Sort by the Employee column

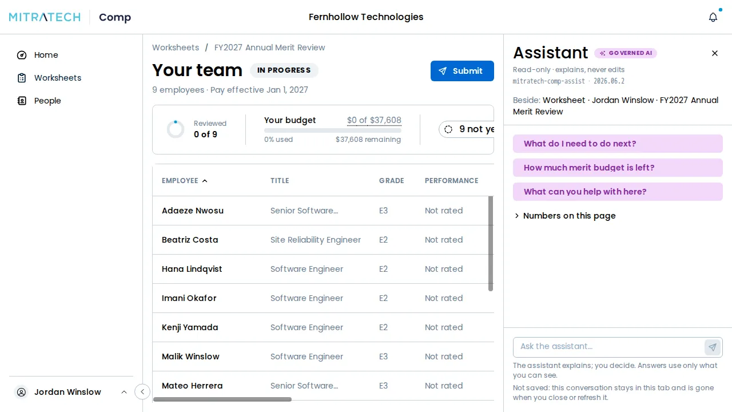pos(185,181)
